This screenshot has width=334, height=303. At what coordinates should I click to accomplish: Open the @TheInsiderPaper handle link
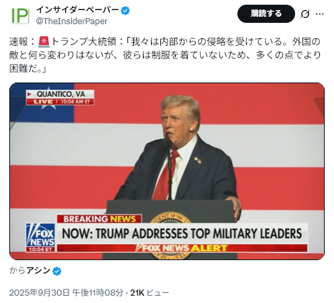(x=72, y=21)
